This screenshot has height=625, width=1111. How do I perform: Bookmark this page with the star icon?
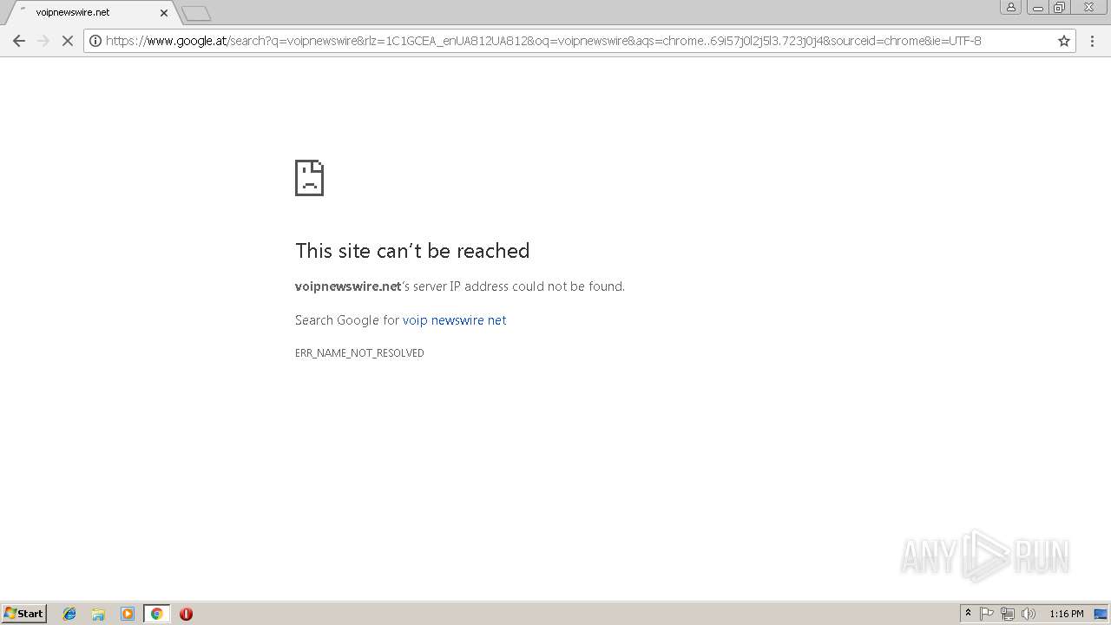1063,41
